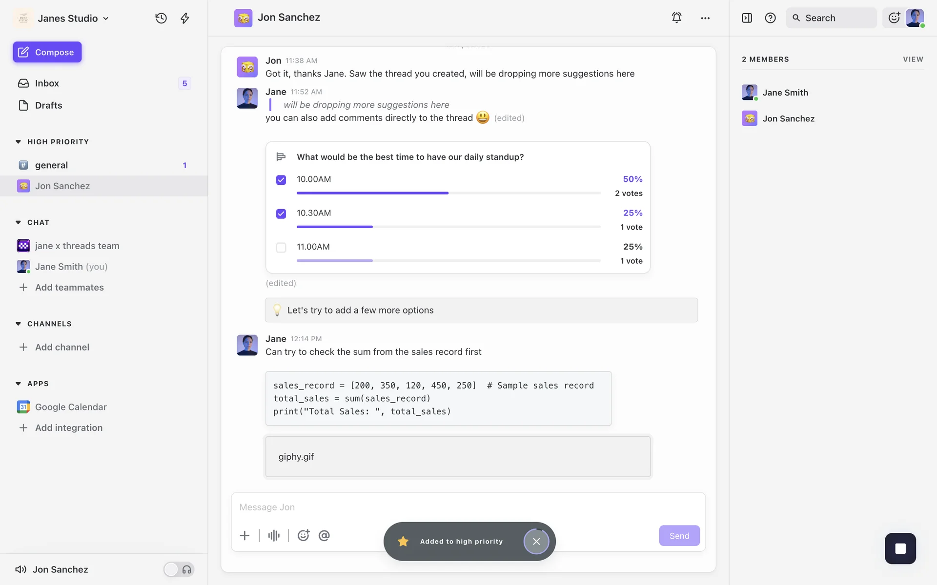Image resolution: width=937 pixels, height=585 pixels.
Task: Open the Inbox
Action: [x=47, y=83]
